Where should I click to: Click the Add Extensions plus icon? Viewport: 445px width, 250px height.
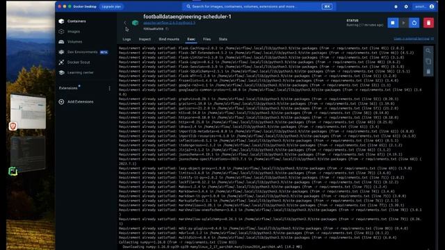61,102
